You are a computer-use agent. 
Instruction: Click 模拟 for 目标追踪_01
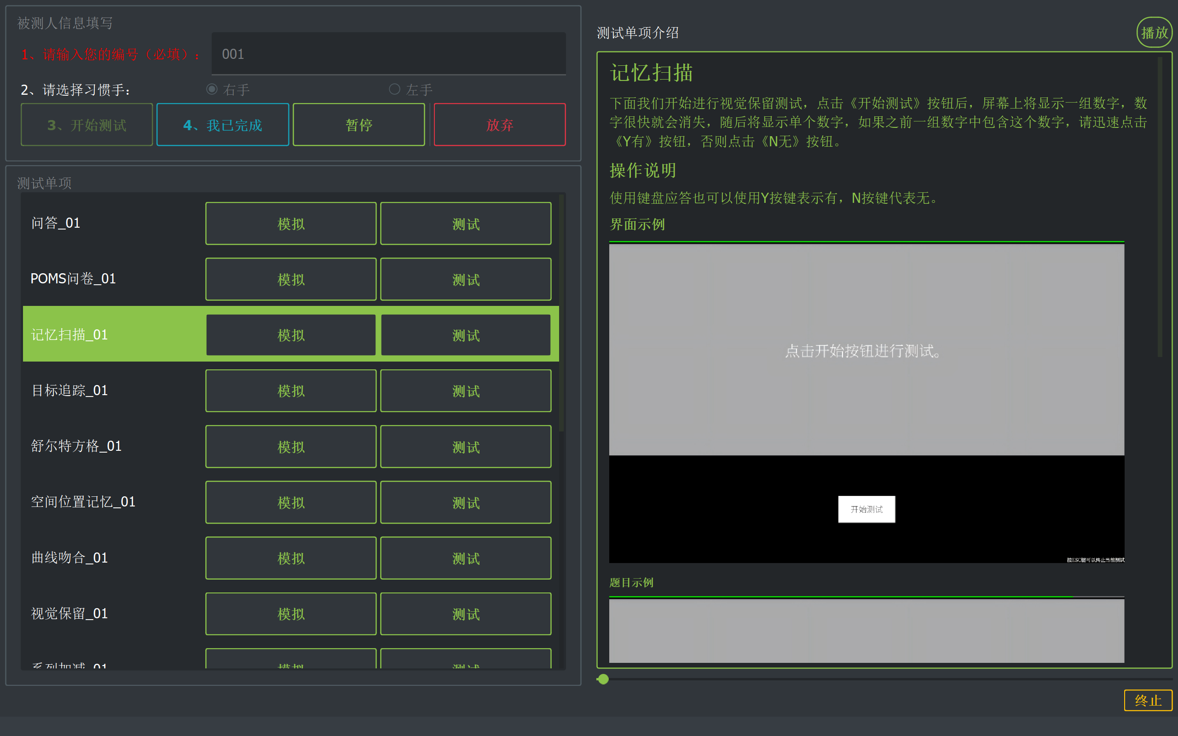tap(291, 391)
